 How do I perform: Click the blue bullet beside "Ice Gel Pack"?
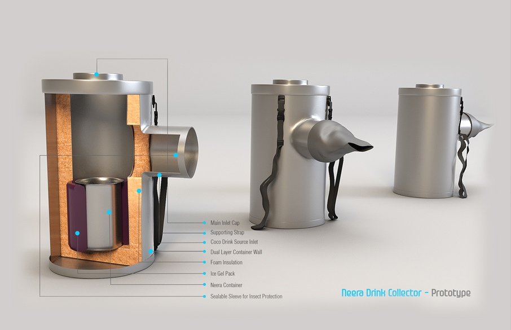coord(204,274)
